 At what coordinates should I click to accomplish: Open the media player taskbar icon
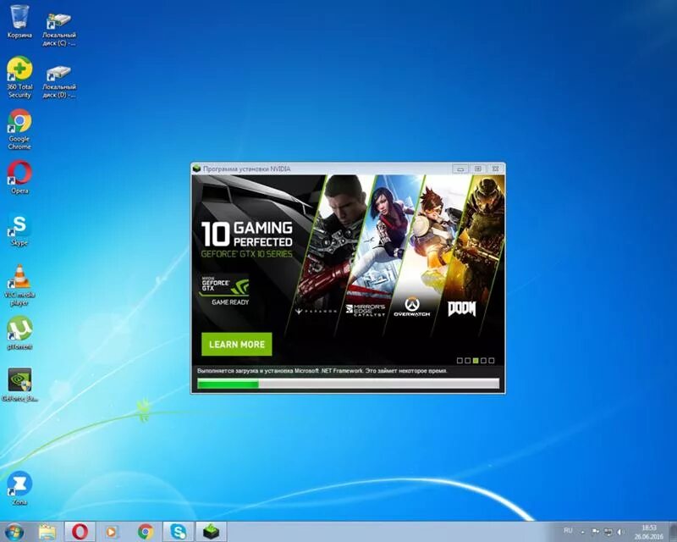point(112,532)
